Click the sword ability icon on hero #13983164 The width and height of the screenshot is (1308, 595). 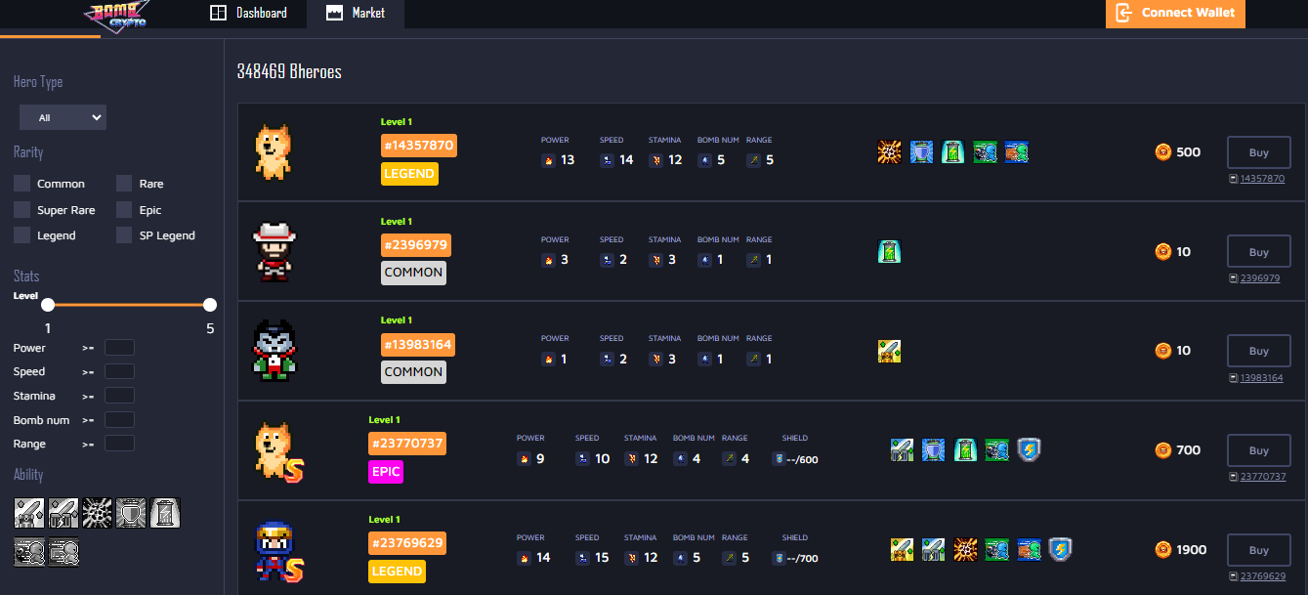pos(889,352)
